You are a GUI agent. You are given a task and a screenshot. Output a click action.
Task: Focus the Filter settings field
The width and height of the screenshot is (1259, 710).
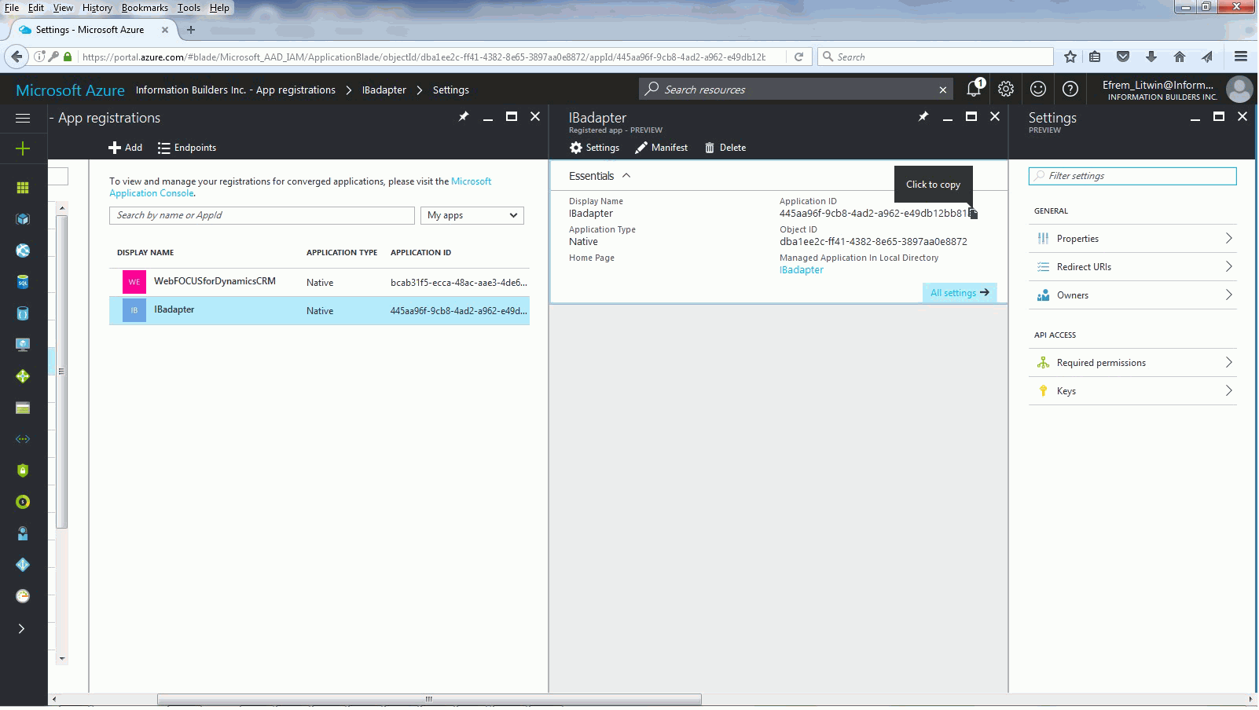tap(1132, 176)
